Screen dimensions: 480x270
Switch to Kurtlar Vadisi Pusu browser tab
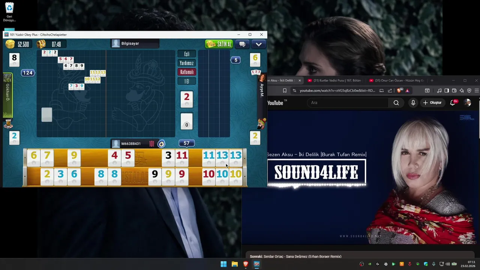pyautogui.click(x=335, y=81)
